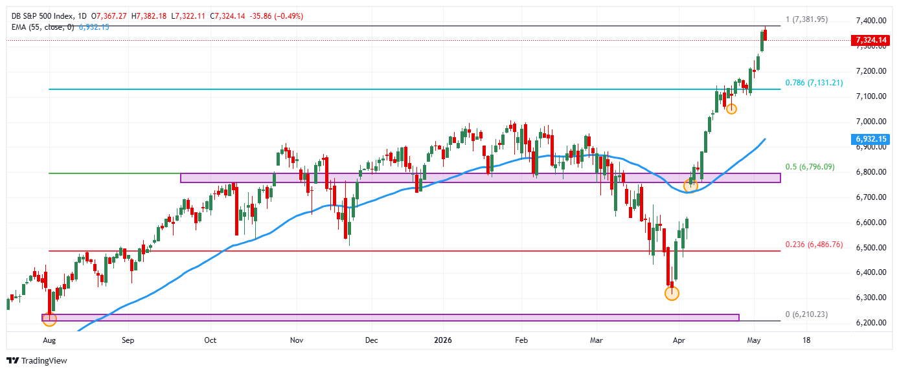Click the Nov date axis label
This screenshot has width=899, height=372.
[296, 340]
